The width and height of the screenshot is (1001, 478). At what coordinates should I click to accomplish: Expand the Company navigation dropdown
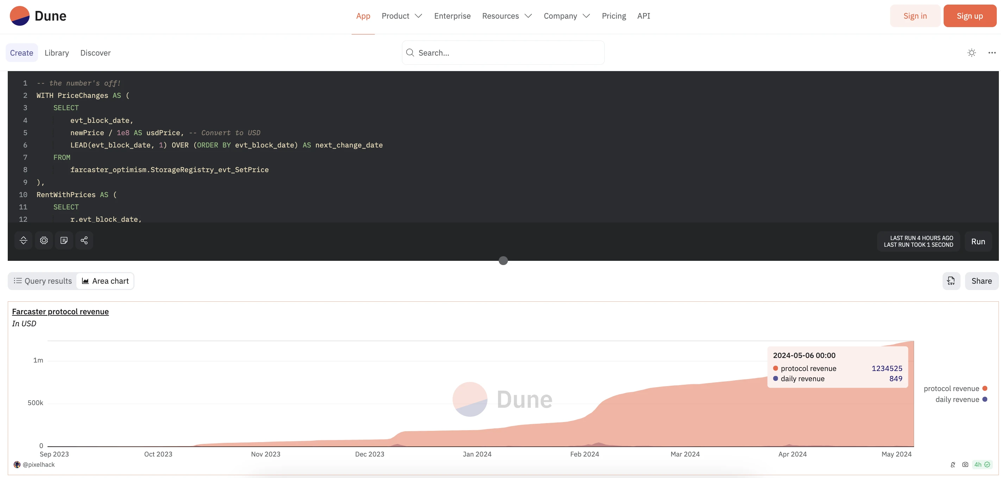coord(566,15)
